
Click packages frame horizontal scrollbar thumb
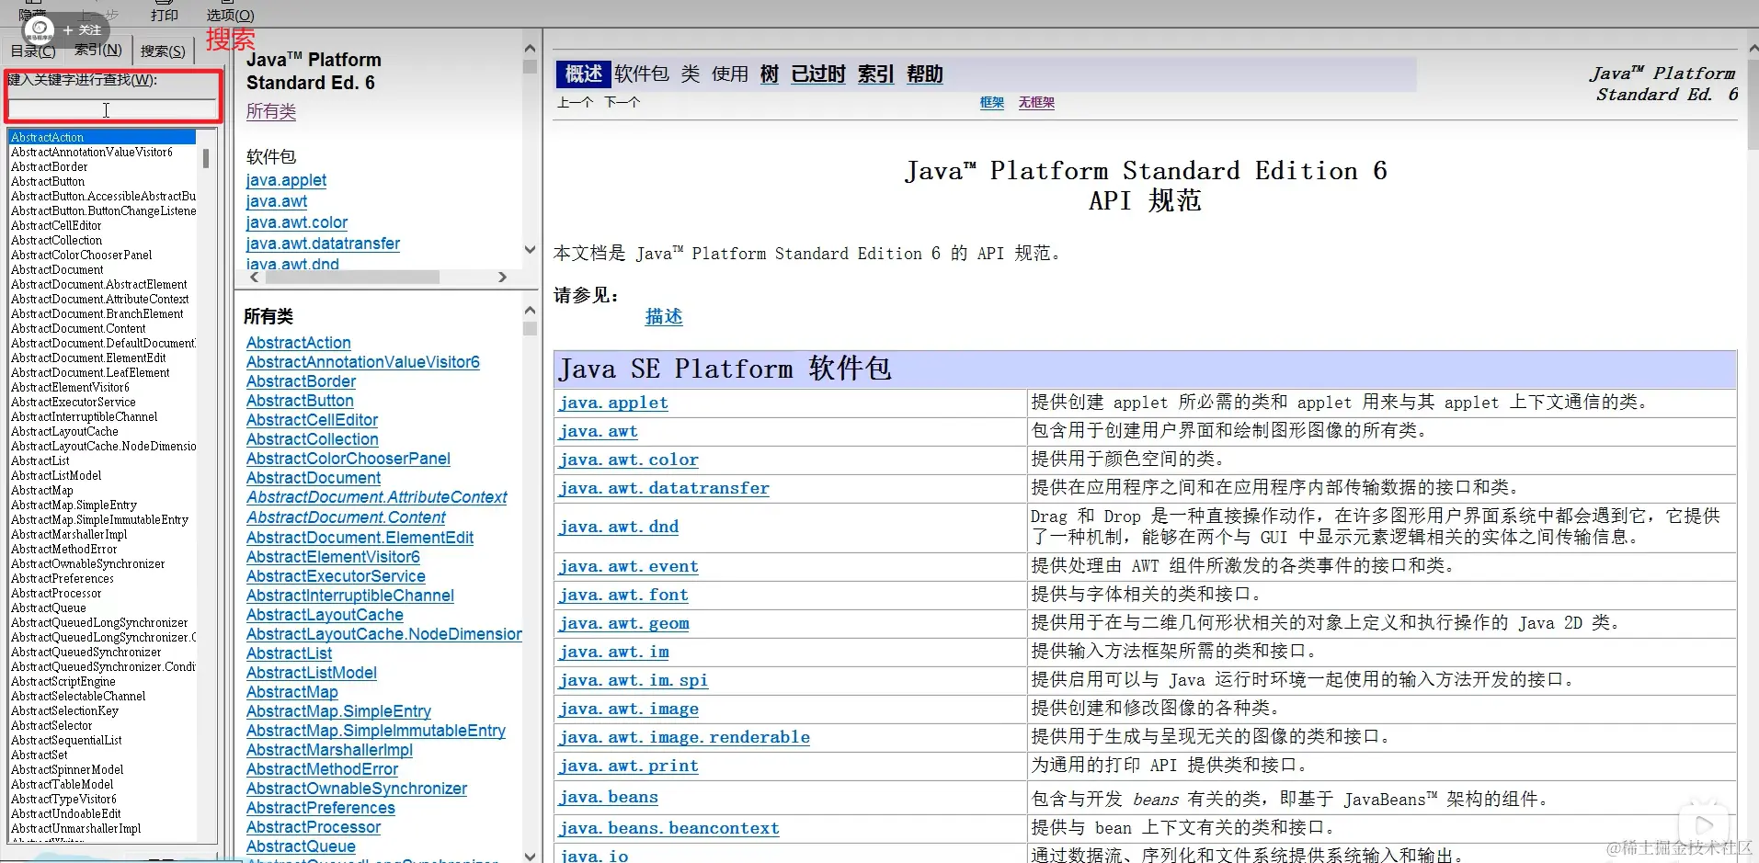click(352, 277)
